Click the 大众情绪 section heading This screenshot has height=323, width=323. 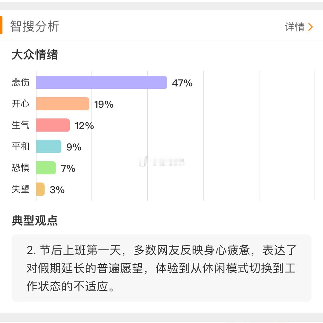click(x=35, y=55)
